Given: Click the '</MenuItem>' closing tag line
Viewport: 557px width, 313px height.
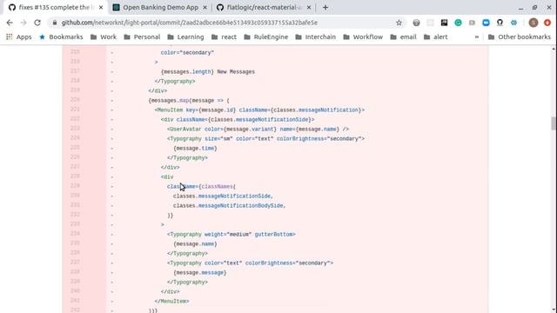Looking at the screenshot, I should [x=172, y=302].
